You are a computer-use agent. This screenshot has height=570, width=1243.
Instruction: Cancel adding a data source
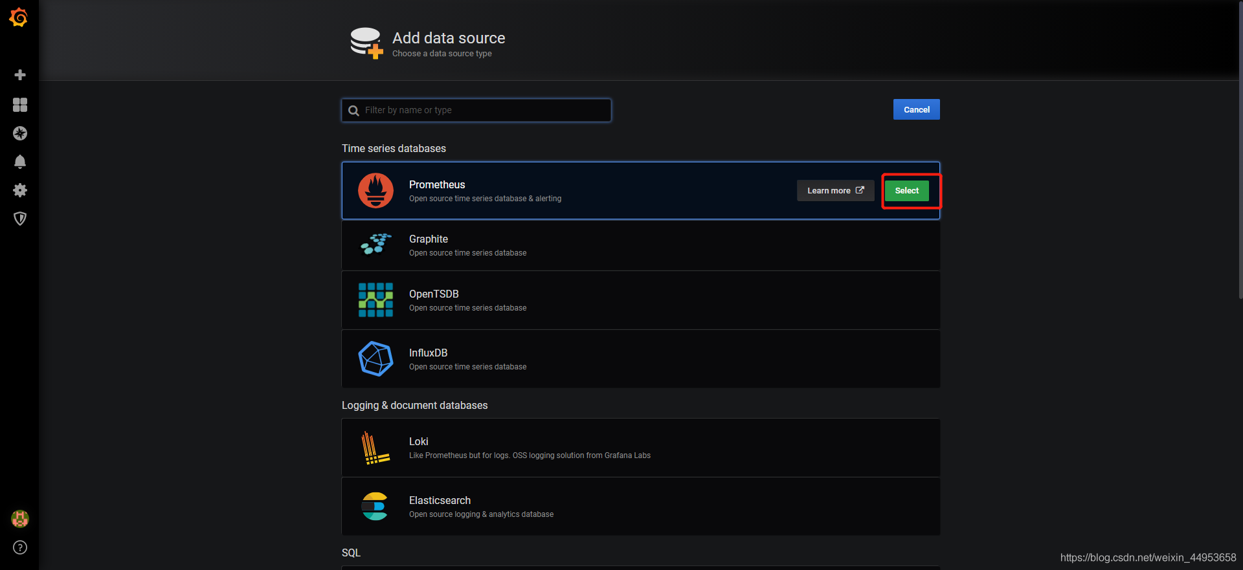tap(917, 109)
